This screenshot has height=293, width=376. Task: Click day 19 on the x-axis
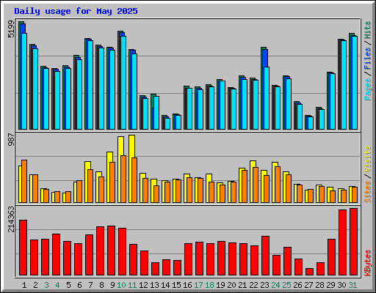tap(220, 285)
